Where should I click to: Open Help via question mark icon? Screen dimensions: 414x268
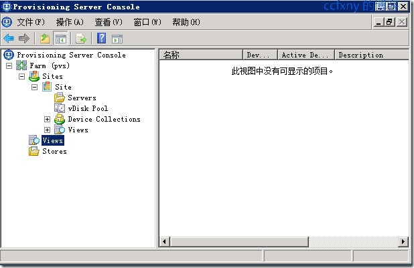101,39
